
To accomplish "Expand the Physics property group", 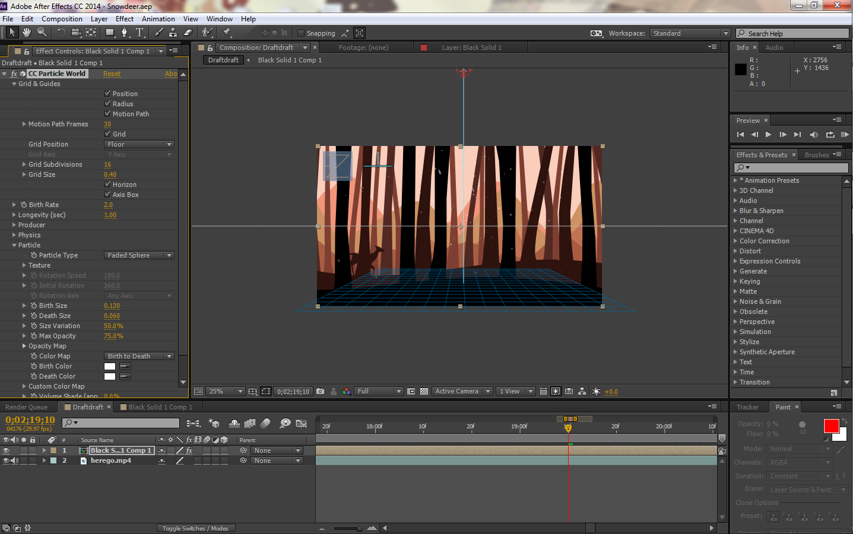I will (14, 235).
